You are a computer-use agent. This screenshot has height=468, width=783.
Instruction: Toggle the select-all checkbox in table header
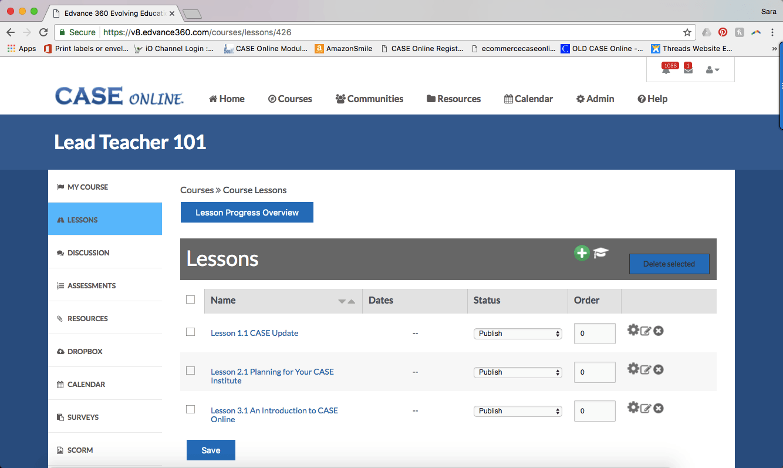click(190, 299)
